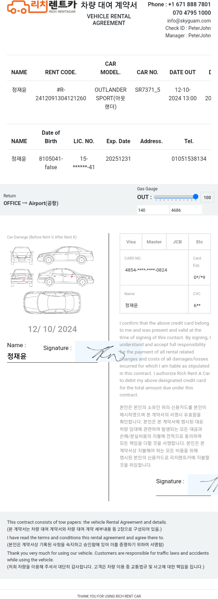This screenshot has height=599, width=218.
Task: Adjust the Gas Gauge OUT slider handle
Action: coord(196,197)
